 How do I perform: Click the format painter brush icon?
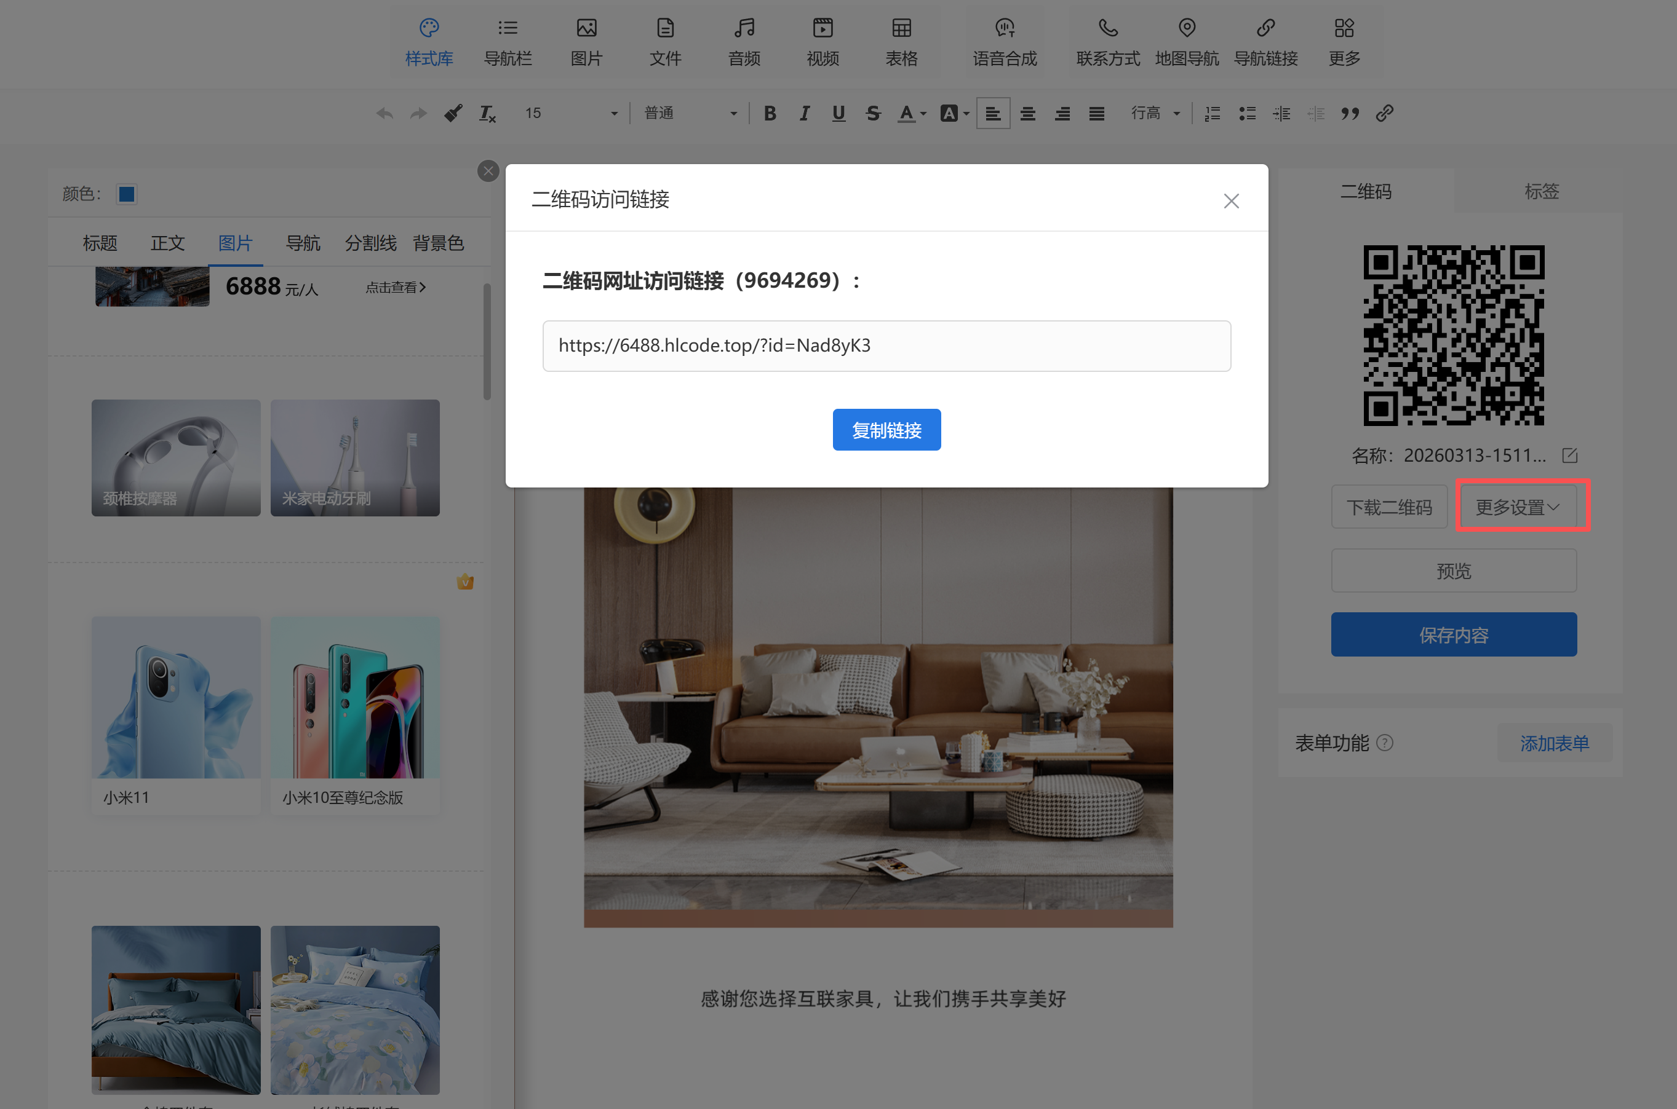tap(453, 113)
